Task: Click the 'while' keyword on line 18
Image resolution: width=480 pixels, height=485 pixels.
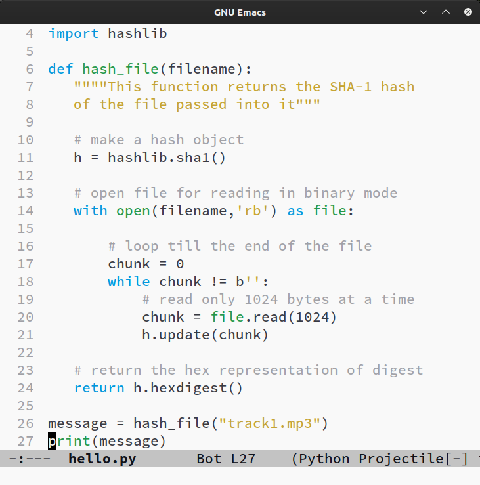Action: pyautogui.click(x=129, y=282)
